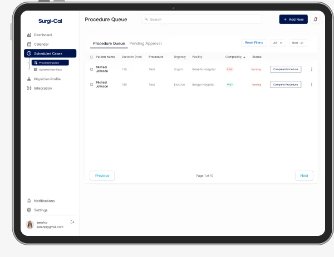Image resolution: width=334 pixels, height=257 pixels.
Task: Click the Notifications bell in sidebar
Action: pos(29,201)
